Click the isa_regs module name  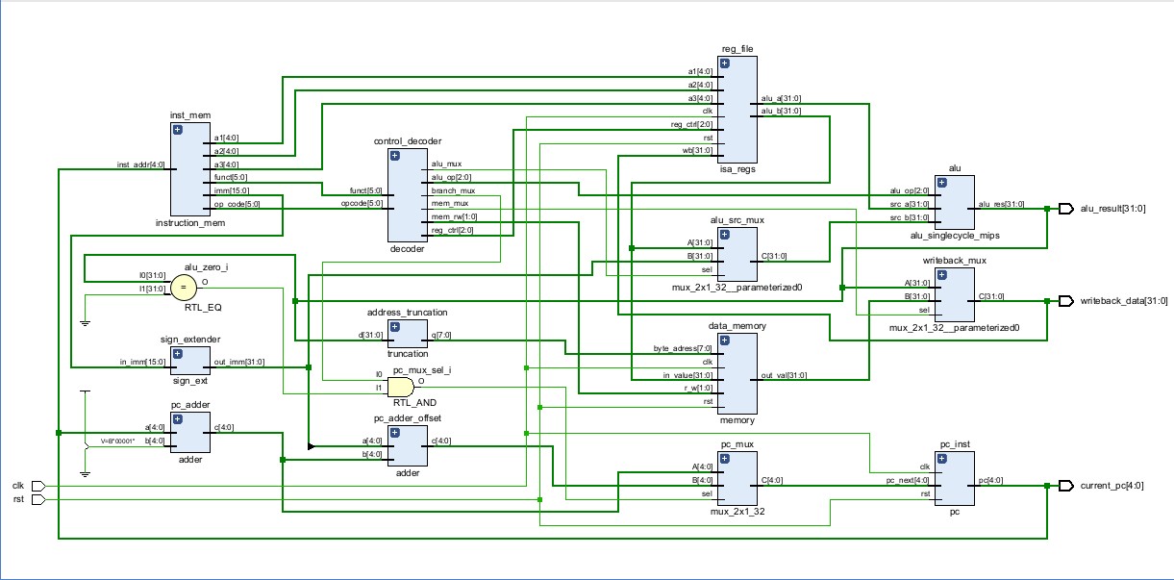click(737, 169)
